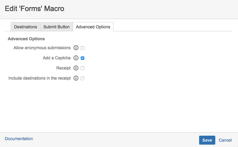The image size is (238, 147).
Task: Open the Documentation link
Action: [x=19, y=139]
